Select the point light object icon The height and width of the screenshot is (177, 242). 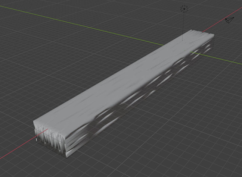coord(184,9)
